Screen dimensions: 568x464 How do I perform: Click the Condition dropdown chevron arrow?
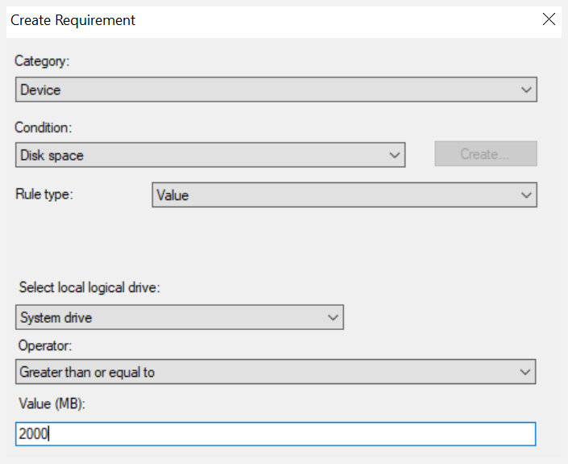395,155
